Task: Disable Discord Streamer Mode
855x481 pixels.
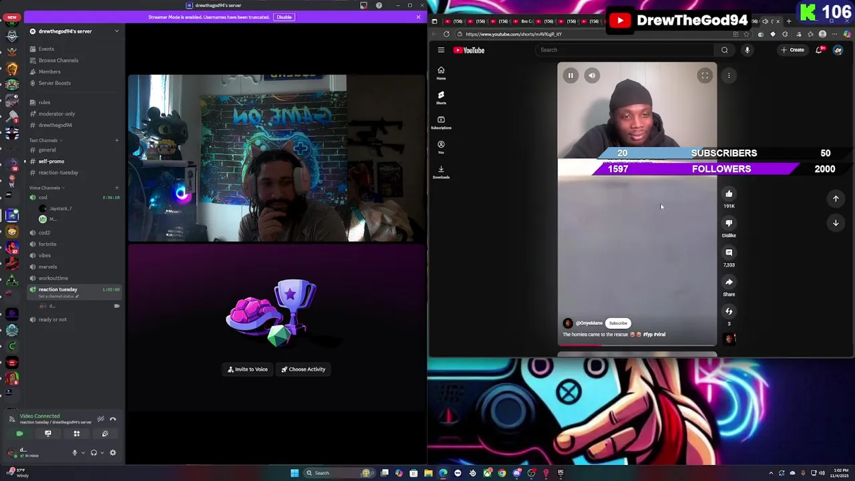Action: 284,17
